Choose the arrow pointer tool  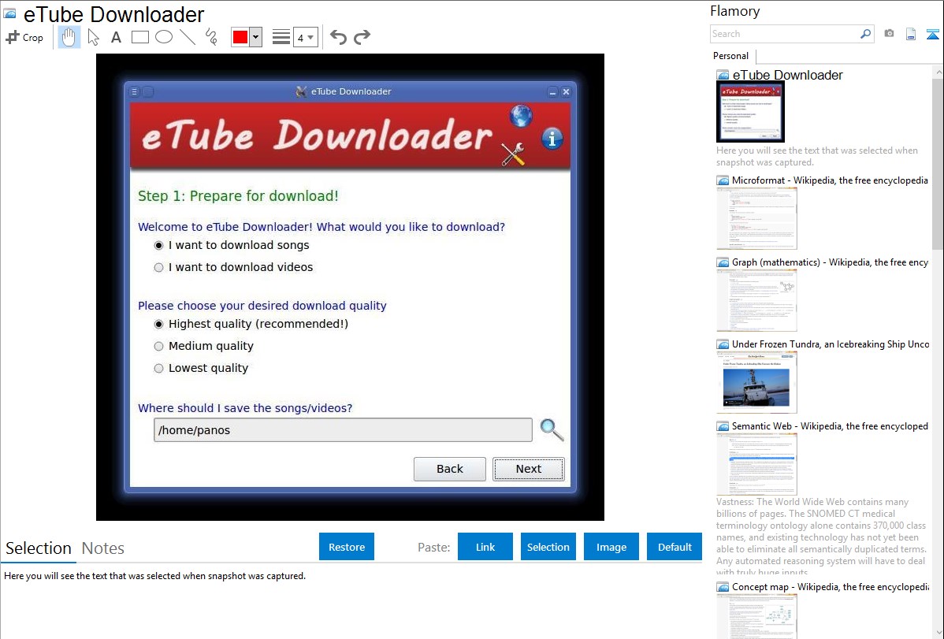tap(93, 37)
